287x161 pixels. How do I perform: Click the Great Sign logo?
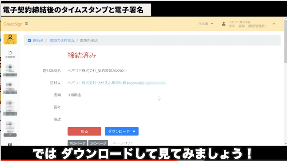13,24
